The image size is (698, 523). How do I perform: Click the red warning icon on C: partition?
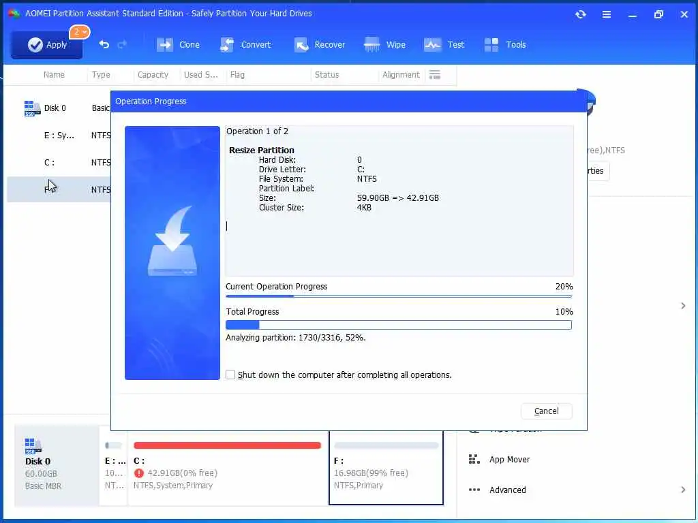(139, 473)
